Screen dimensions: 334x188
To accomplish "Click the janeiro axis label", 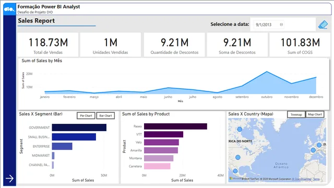I will click(45, 97).
